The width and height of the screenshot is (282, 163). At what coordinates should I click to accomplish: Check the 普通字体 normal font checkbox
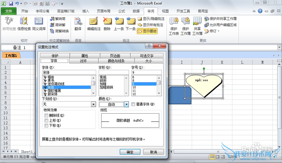(133, 104)
